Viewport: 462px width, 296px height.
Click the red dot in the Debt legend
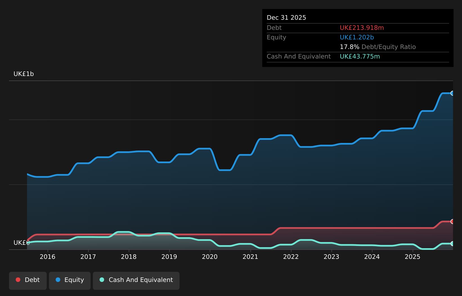18,280
